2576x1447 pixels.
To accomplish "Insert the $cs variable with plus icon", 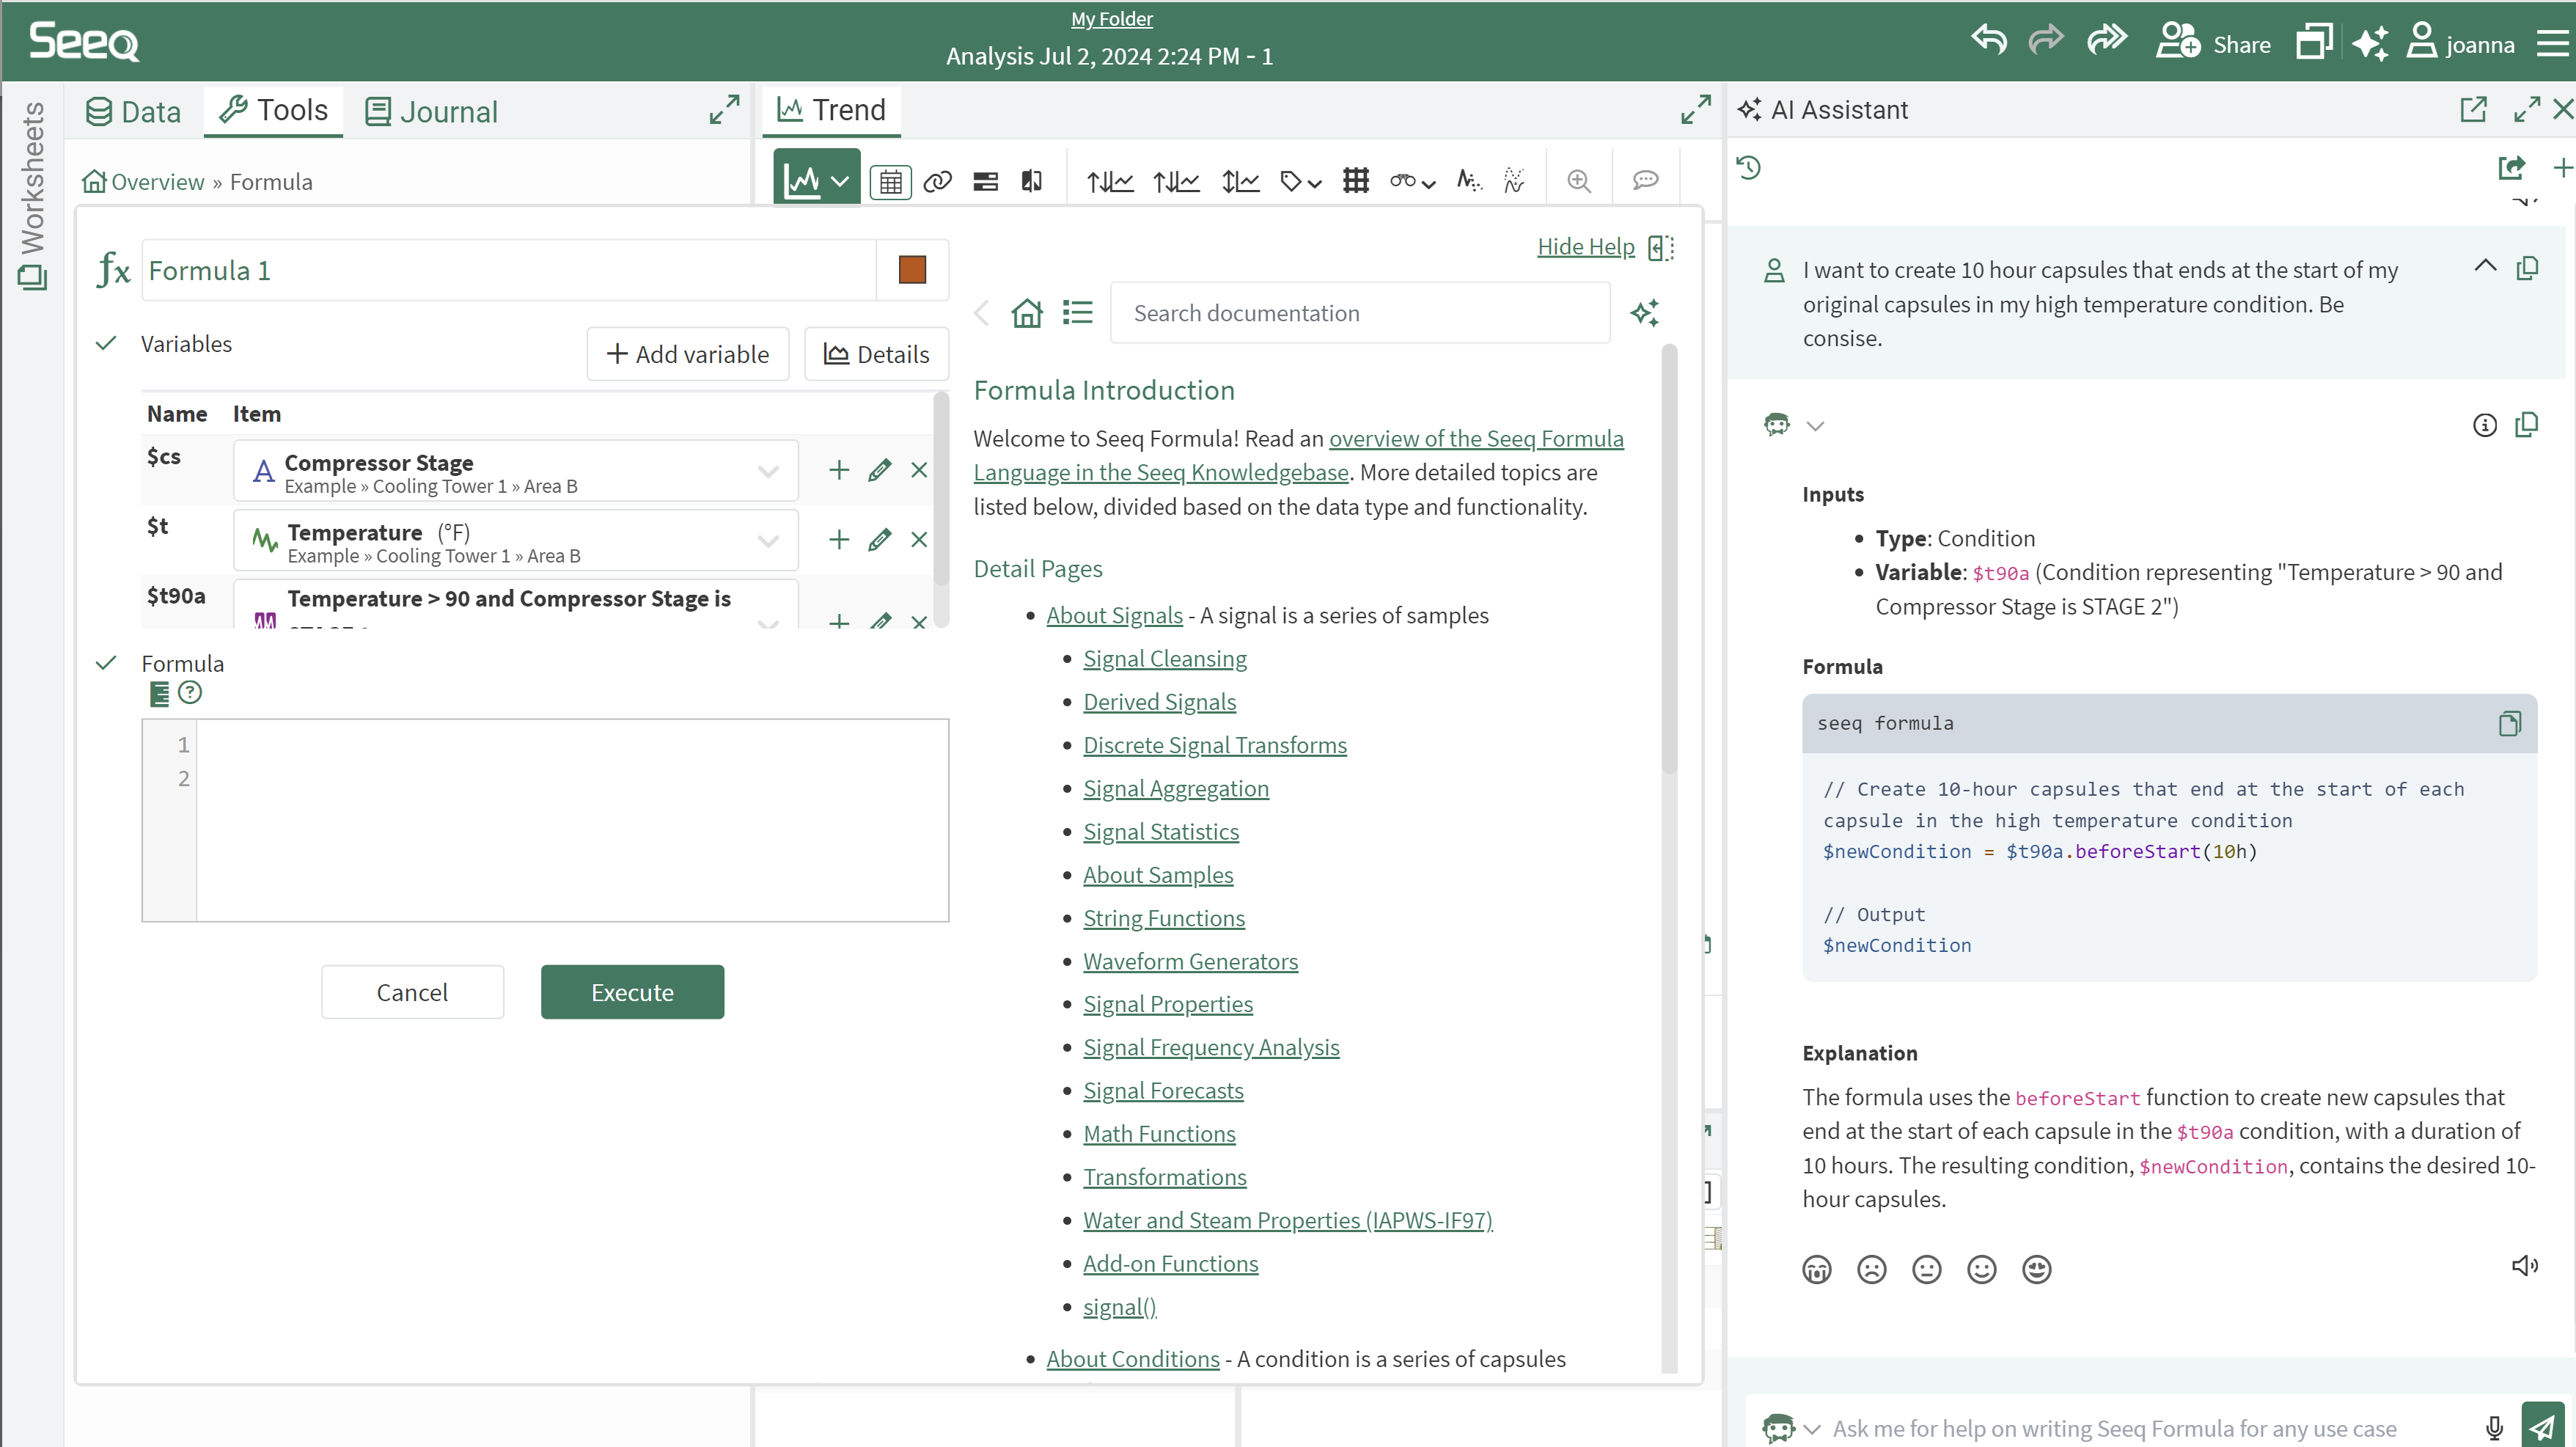I will [x=839, y=470].
